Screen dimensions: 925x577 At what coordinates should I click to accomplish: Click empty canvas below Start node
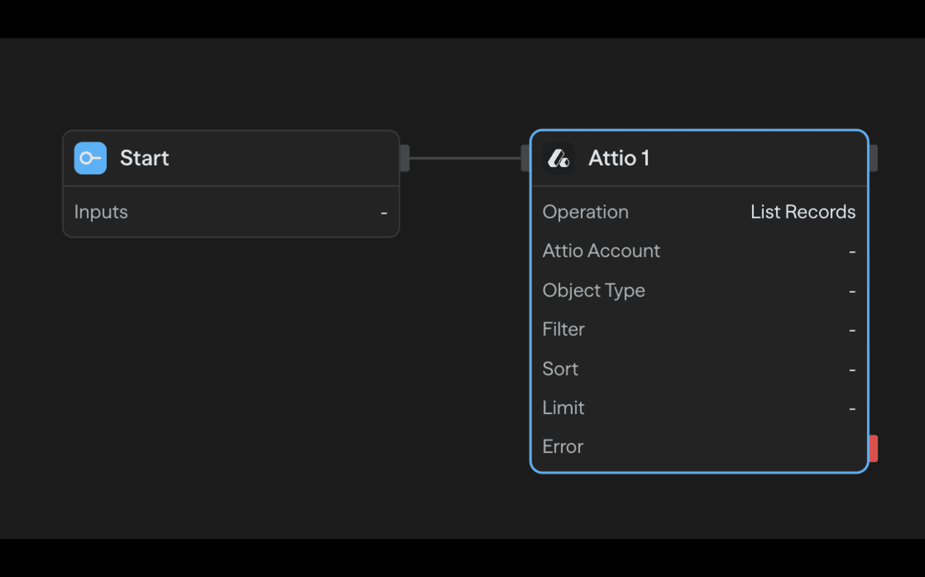pyautogui.click(x=229, y=362)
